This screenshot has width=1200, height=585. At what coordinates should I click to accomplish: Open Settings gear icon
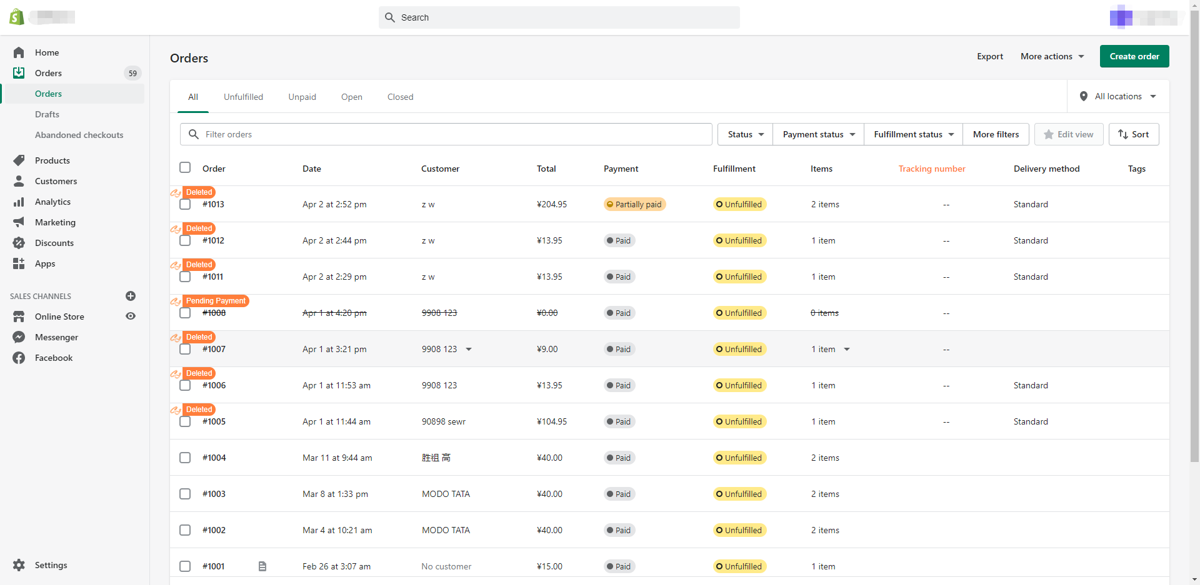19,565
